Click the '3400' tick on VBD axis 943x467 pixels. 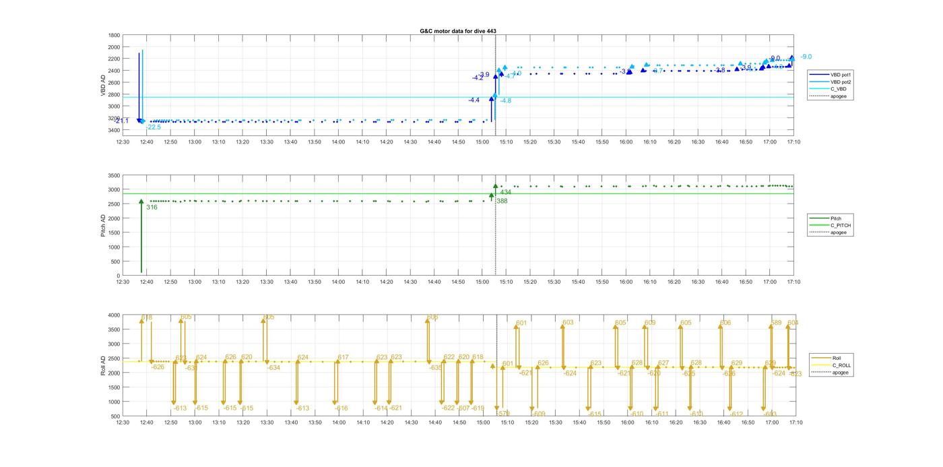(x=115, y=130)
